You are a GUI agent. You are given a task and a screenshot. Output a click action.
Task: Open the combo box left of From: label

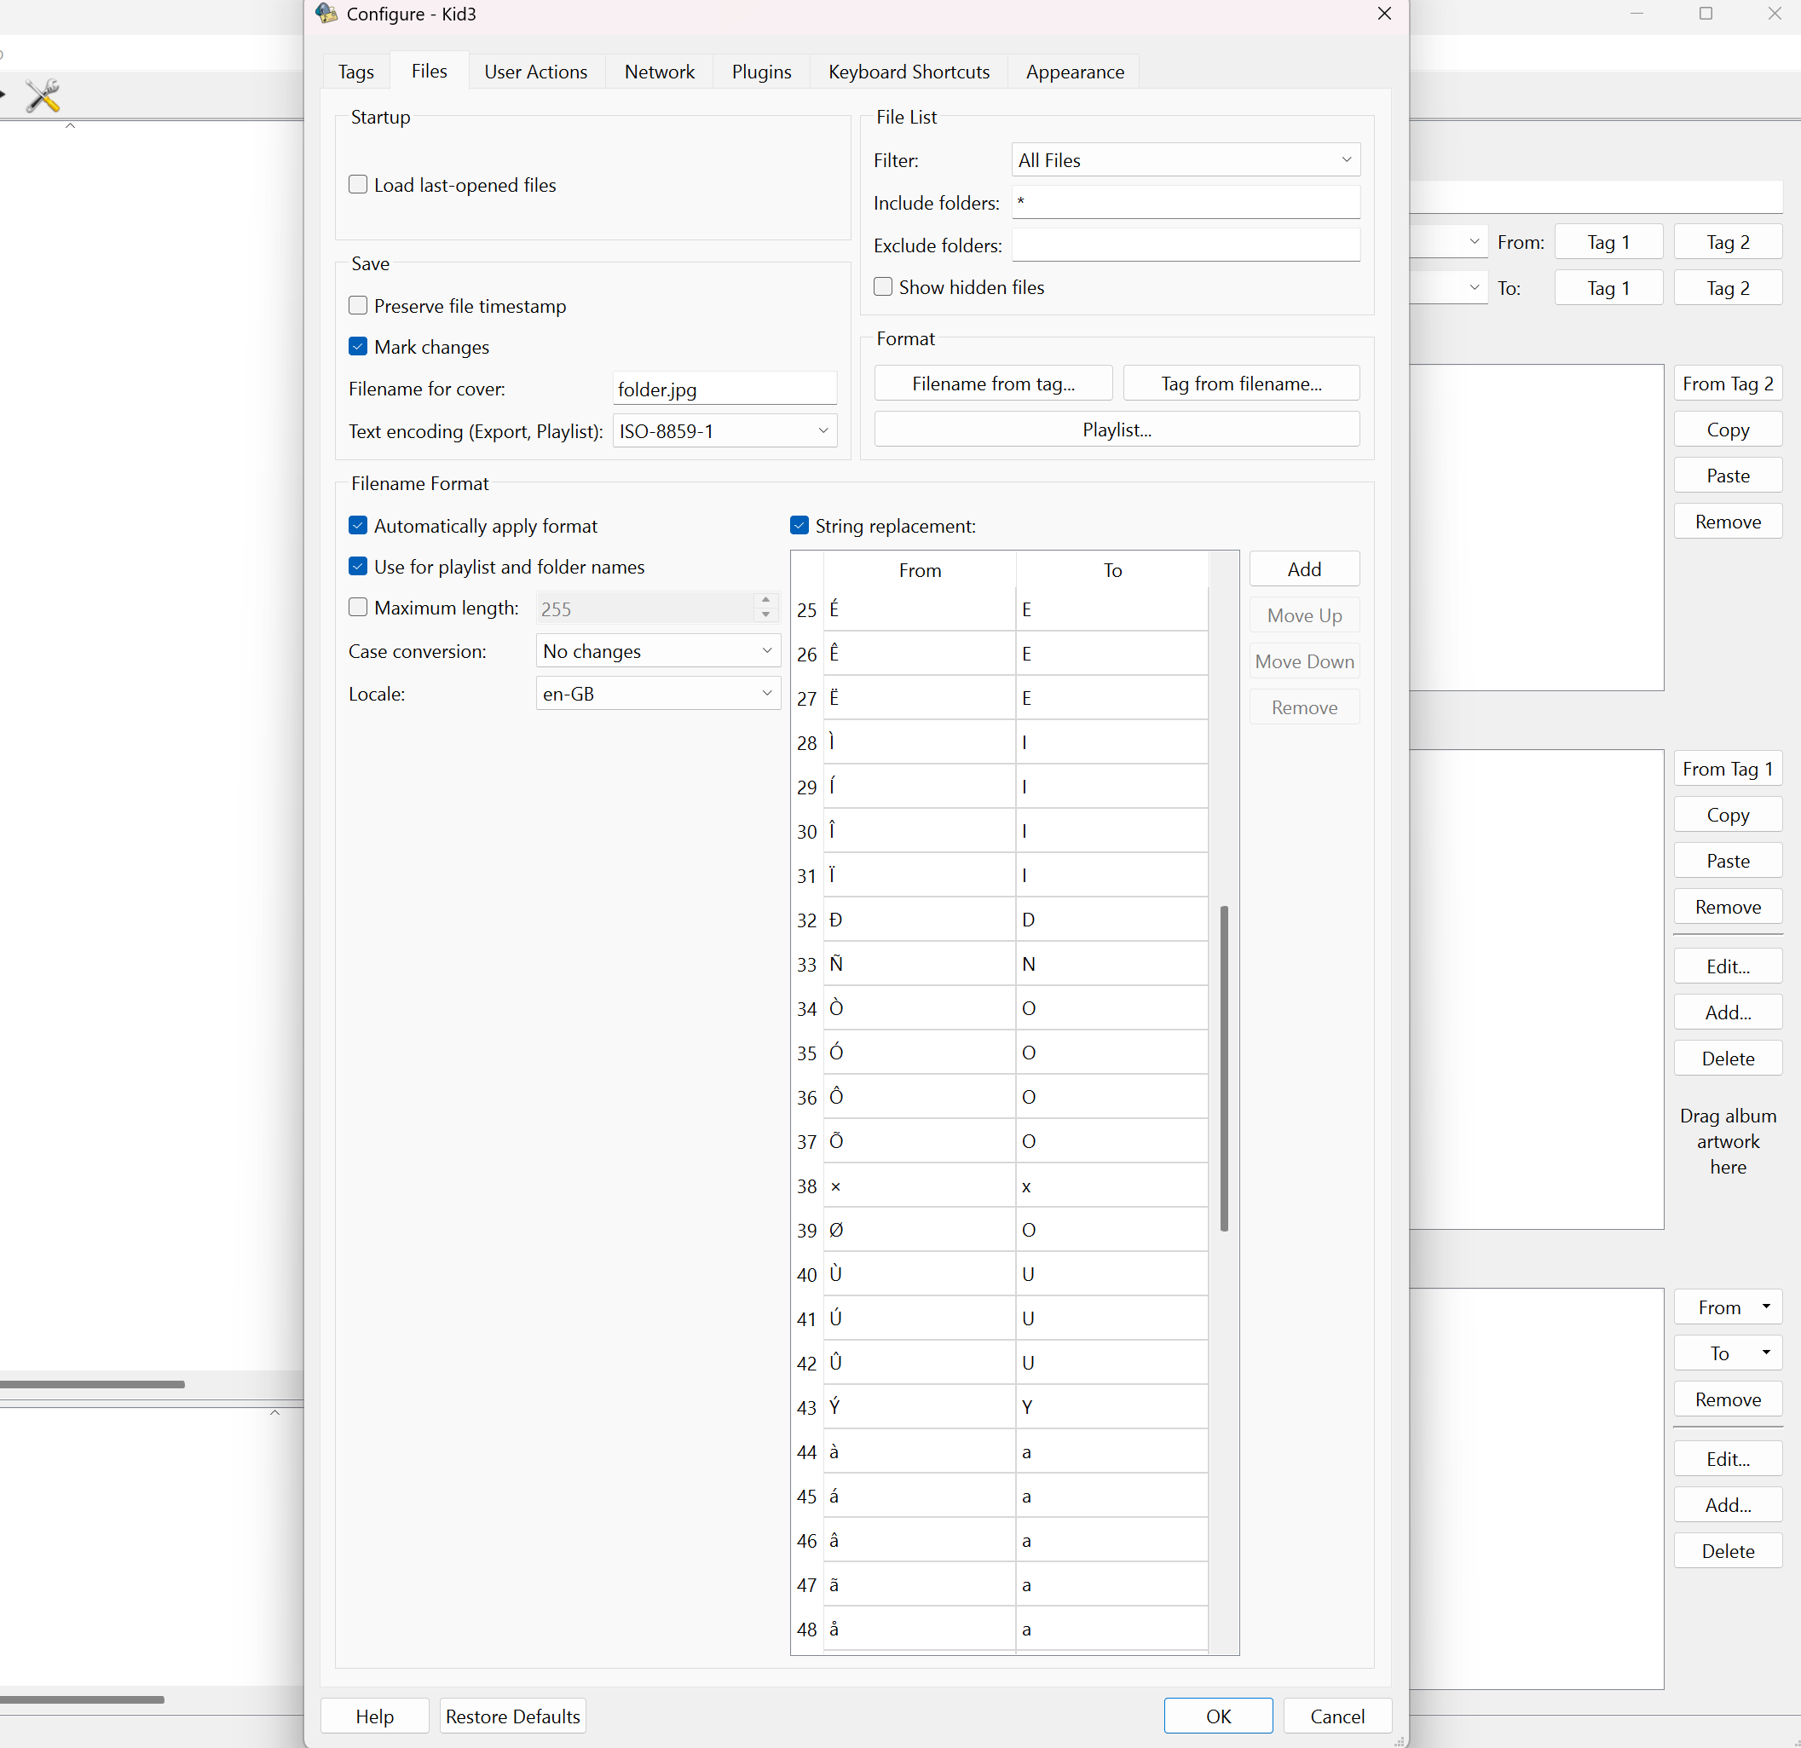tap(1448, 242)
